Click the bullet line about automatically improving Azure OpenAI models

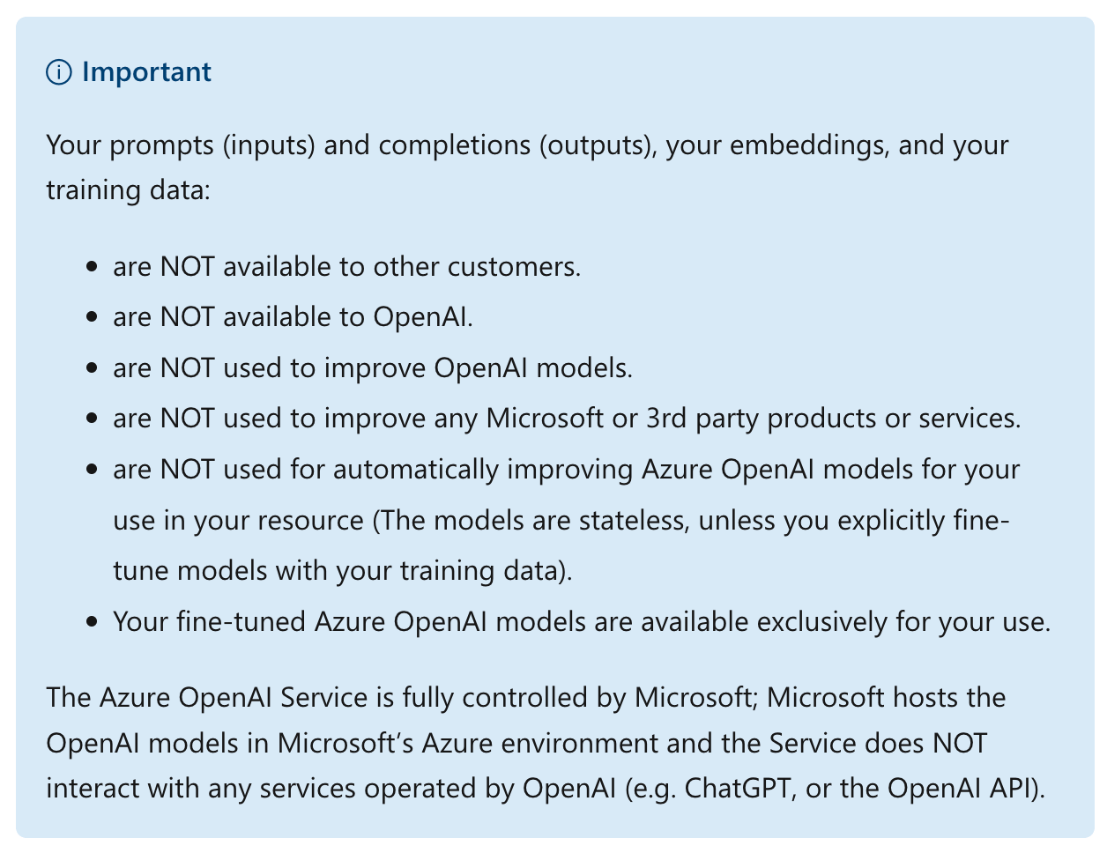click(566, 469)
